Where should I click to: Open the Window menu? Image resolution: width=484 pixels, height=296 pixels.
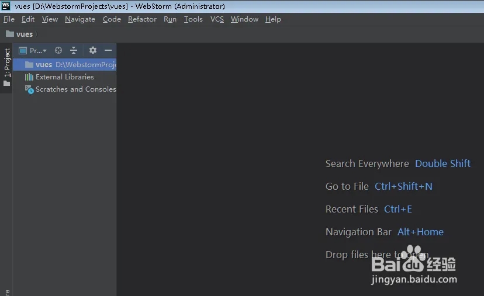(244, 19)
